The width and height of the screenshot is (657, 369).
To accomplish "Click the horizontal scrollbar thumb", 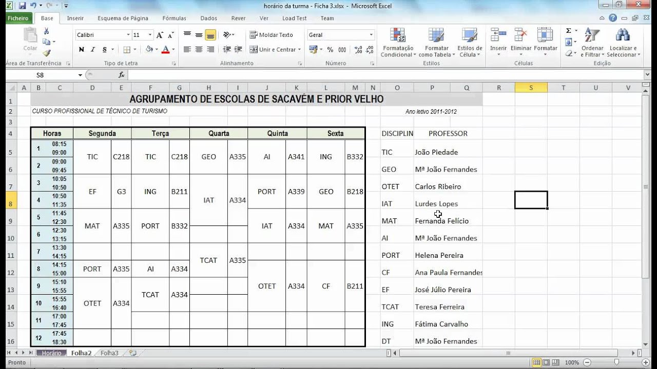I will tap(508, 353).
